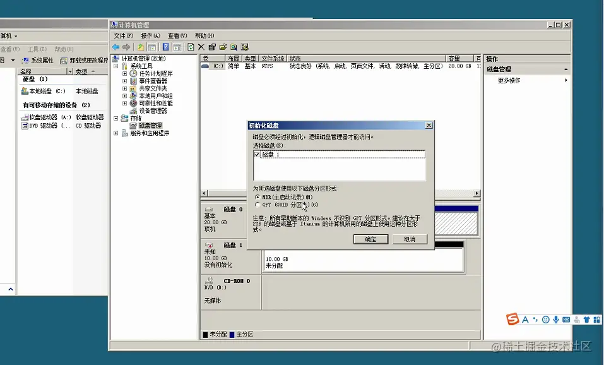Collapse the 系统工具 tree node
Screen dimensions: 604x365
click(115, 66)
